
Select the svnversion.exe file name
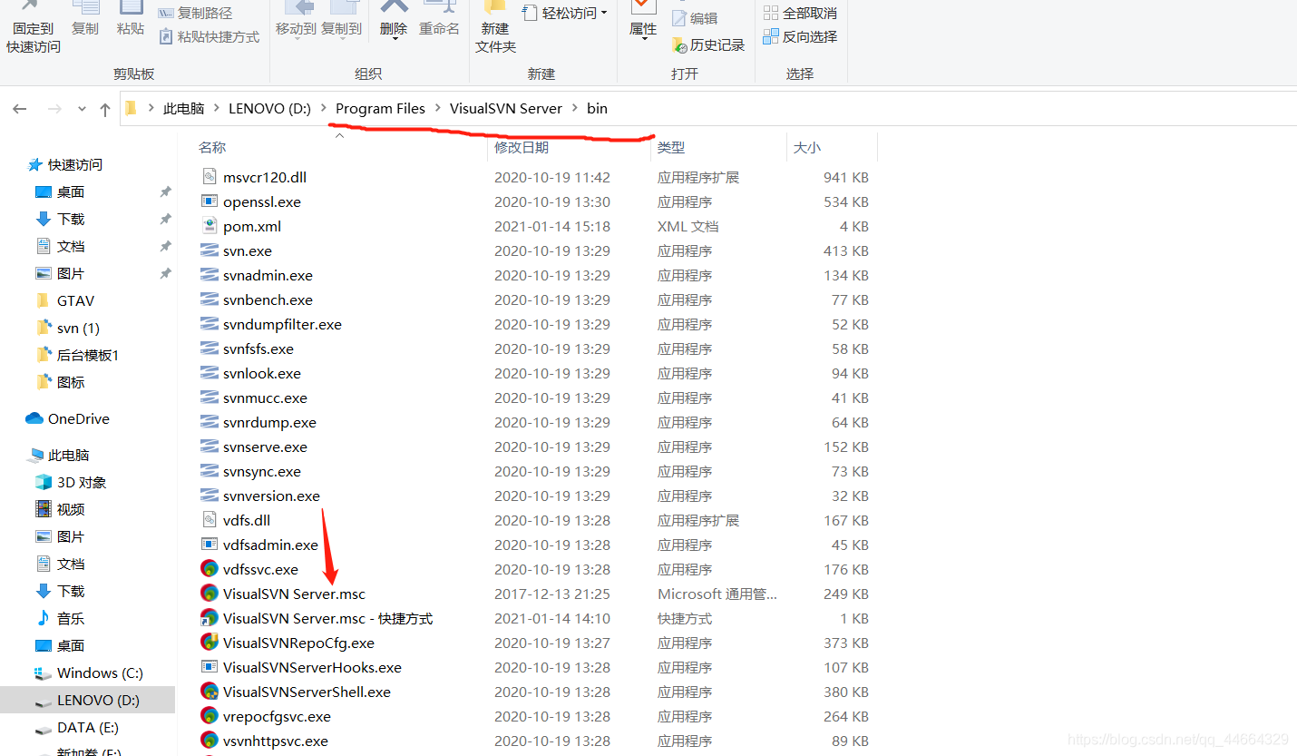pos(271,496)
